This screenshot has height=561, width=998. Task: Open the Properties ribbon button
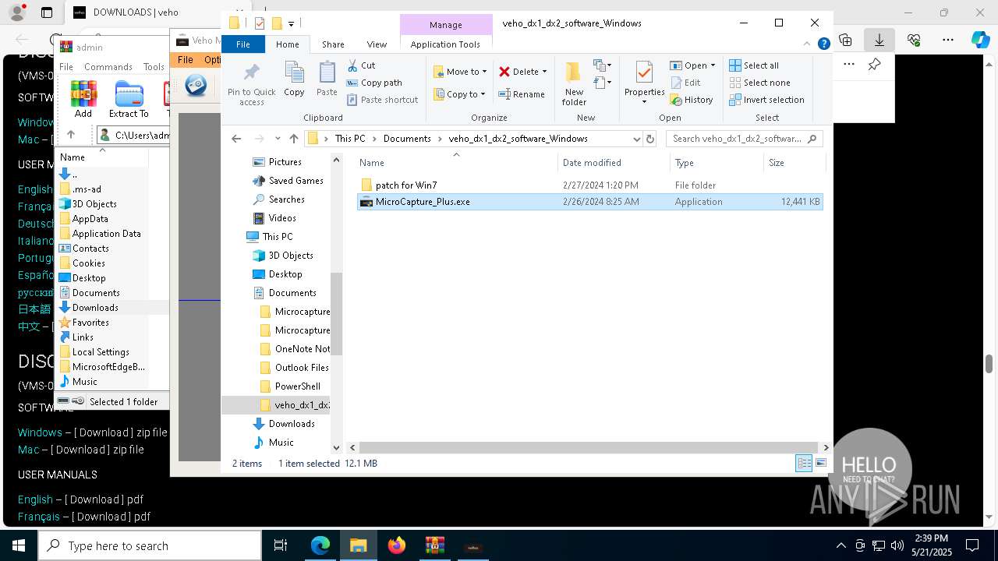[644, 83]
